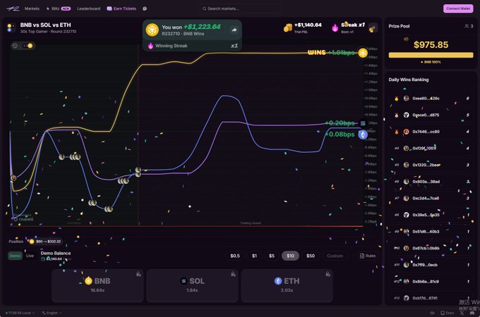Select the $10 bet amount
The width and height of the screenshot is (480, 317).
point(290,256)
